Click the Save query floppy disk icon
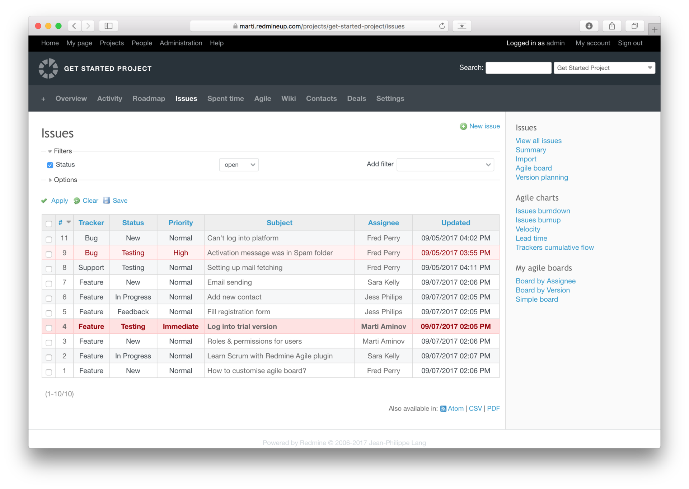Image resolution: width=689 pixels, height=489 pixels. 107,200
